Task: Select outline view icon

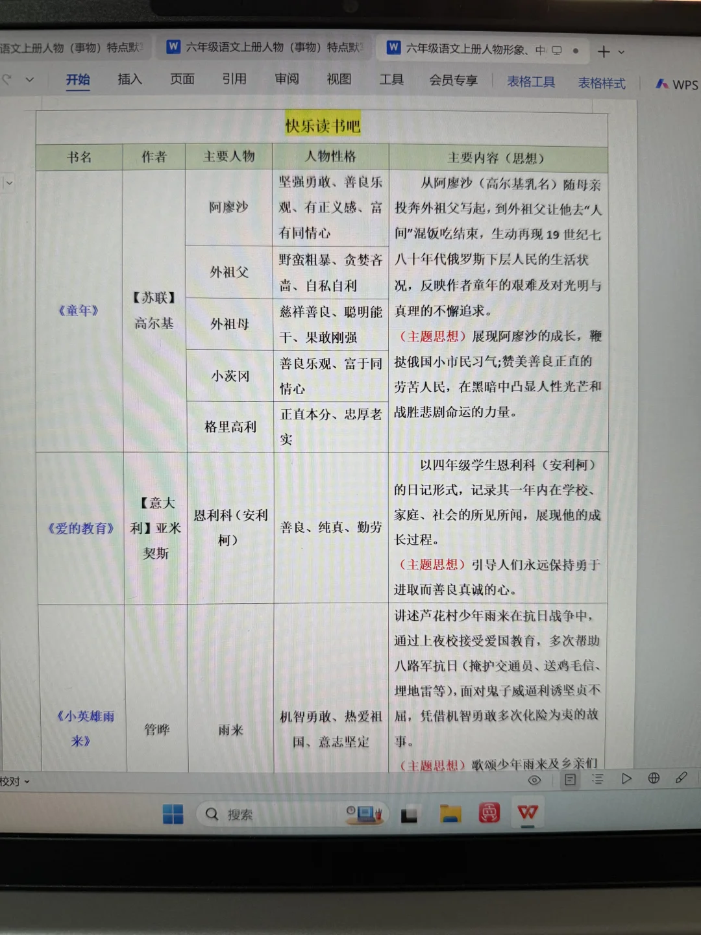Action: click(598, 779)
